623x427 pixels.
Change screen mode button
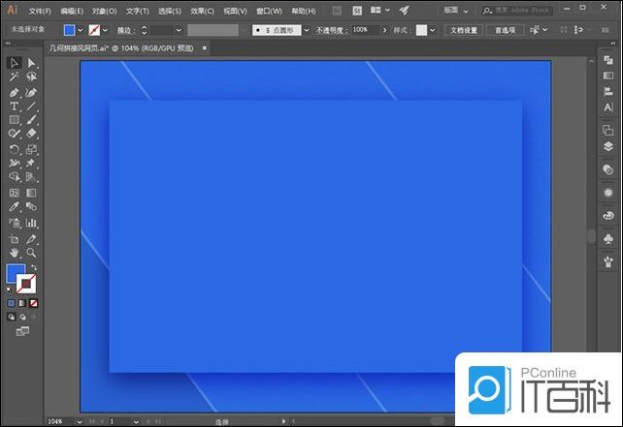click(x=22, y=331)
